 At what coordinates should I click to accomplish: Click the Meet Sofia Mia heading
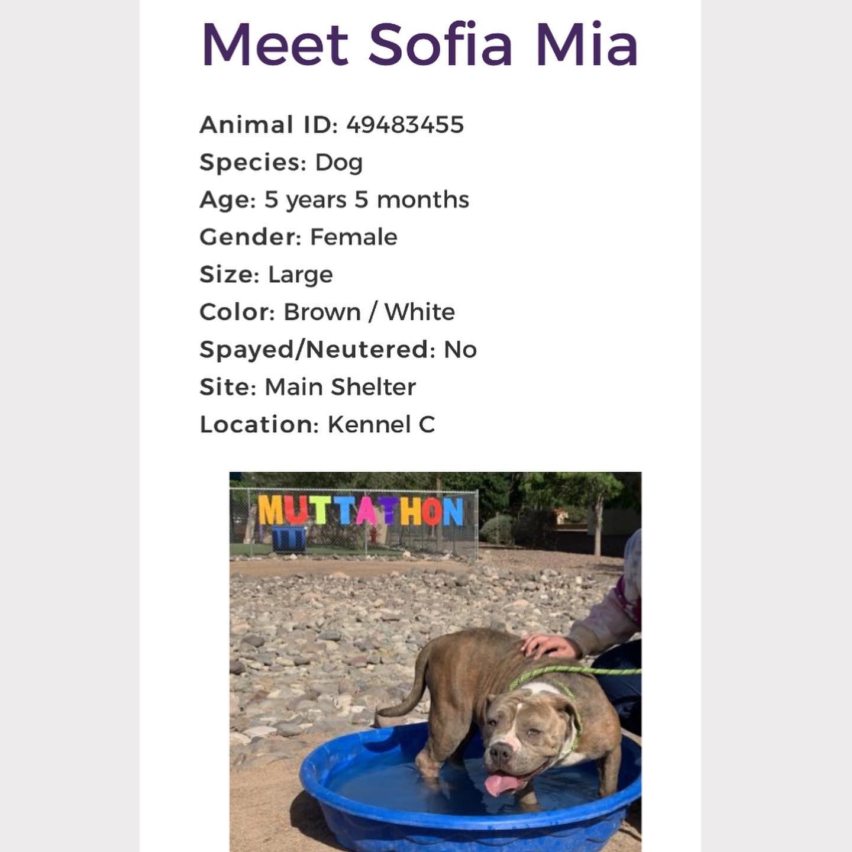[x=420, y=44]
